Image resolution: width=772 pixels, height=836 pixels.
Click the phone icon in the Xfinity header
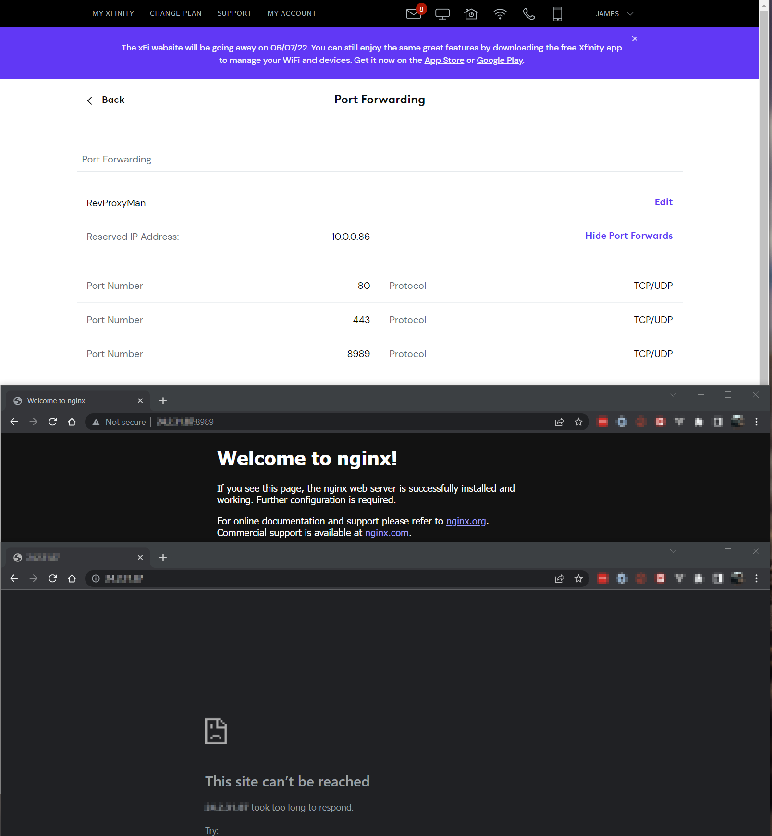pos(528,14)
